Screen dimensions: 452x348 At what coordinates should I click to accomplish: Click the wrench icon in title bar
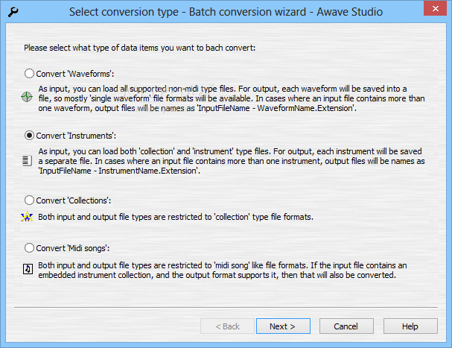[x=13, y=12]
